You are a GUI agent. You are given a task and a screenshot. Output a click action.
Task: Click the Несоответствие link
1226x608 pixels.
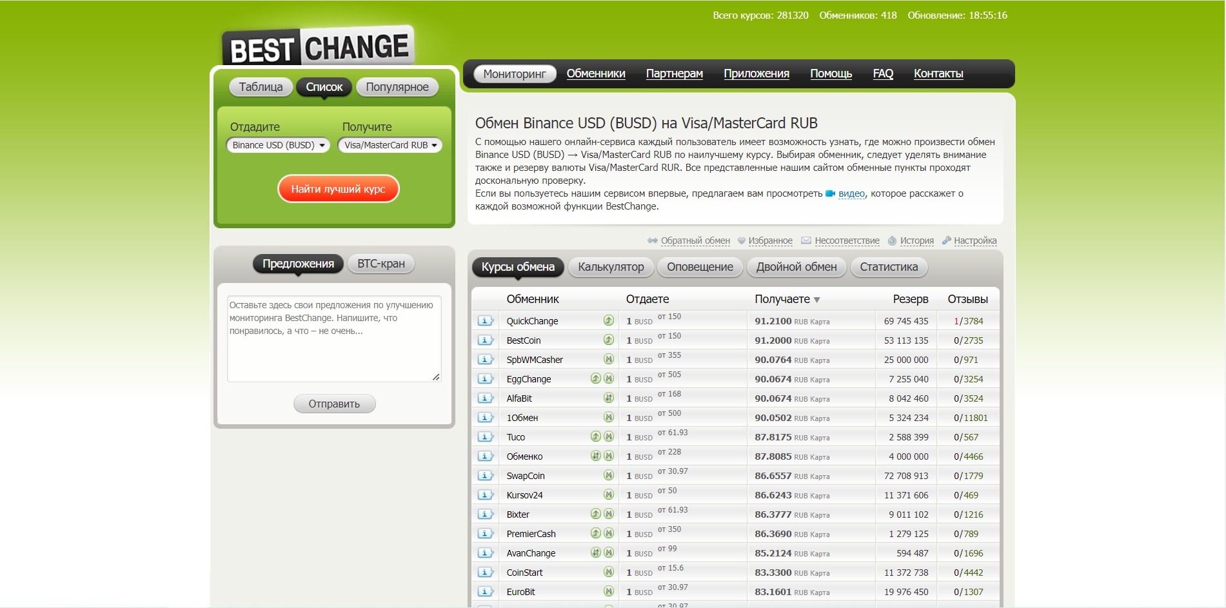tap(847, 240)
